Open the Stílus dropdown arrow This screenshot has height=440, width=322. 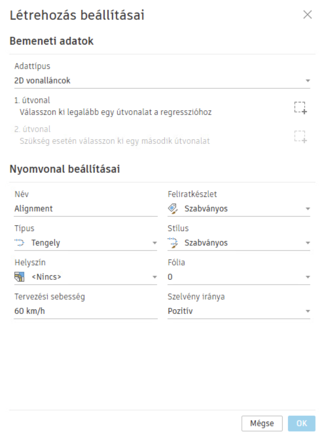click(308, 243)
